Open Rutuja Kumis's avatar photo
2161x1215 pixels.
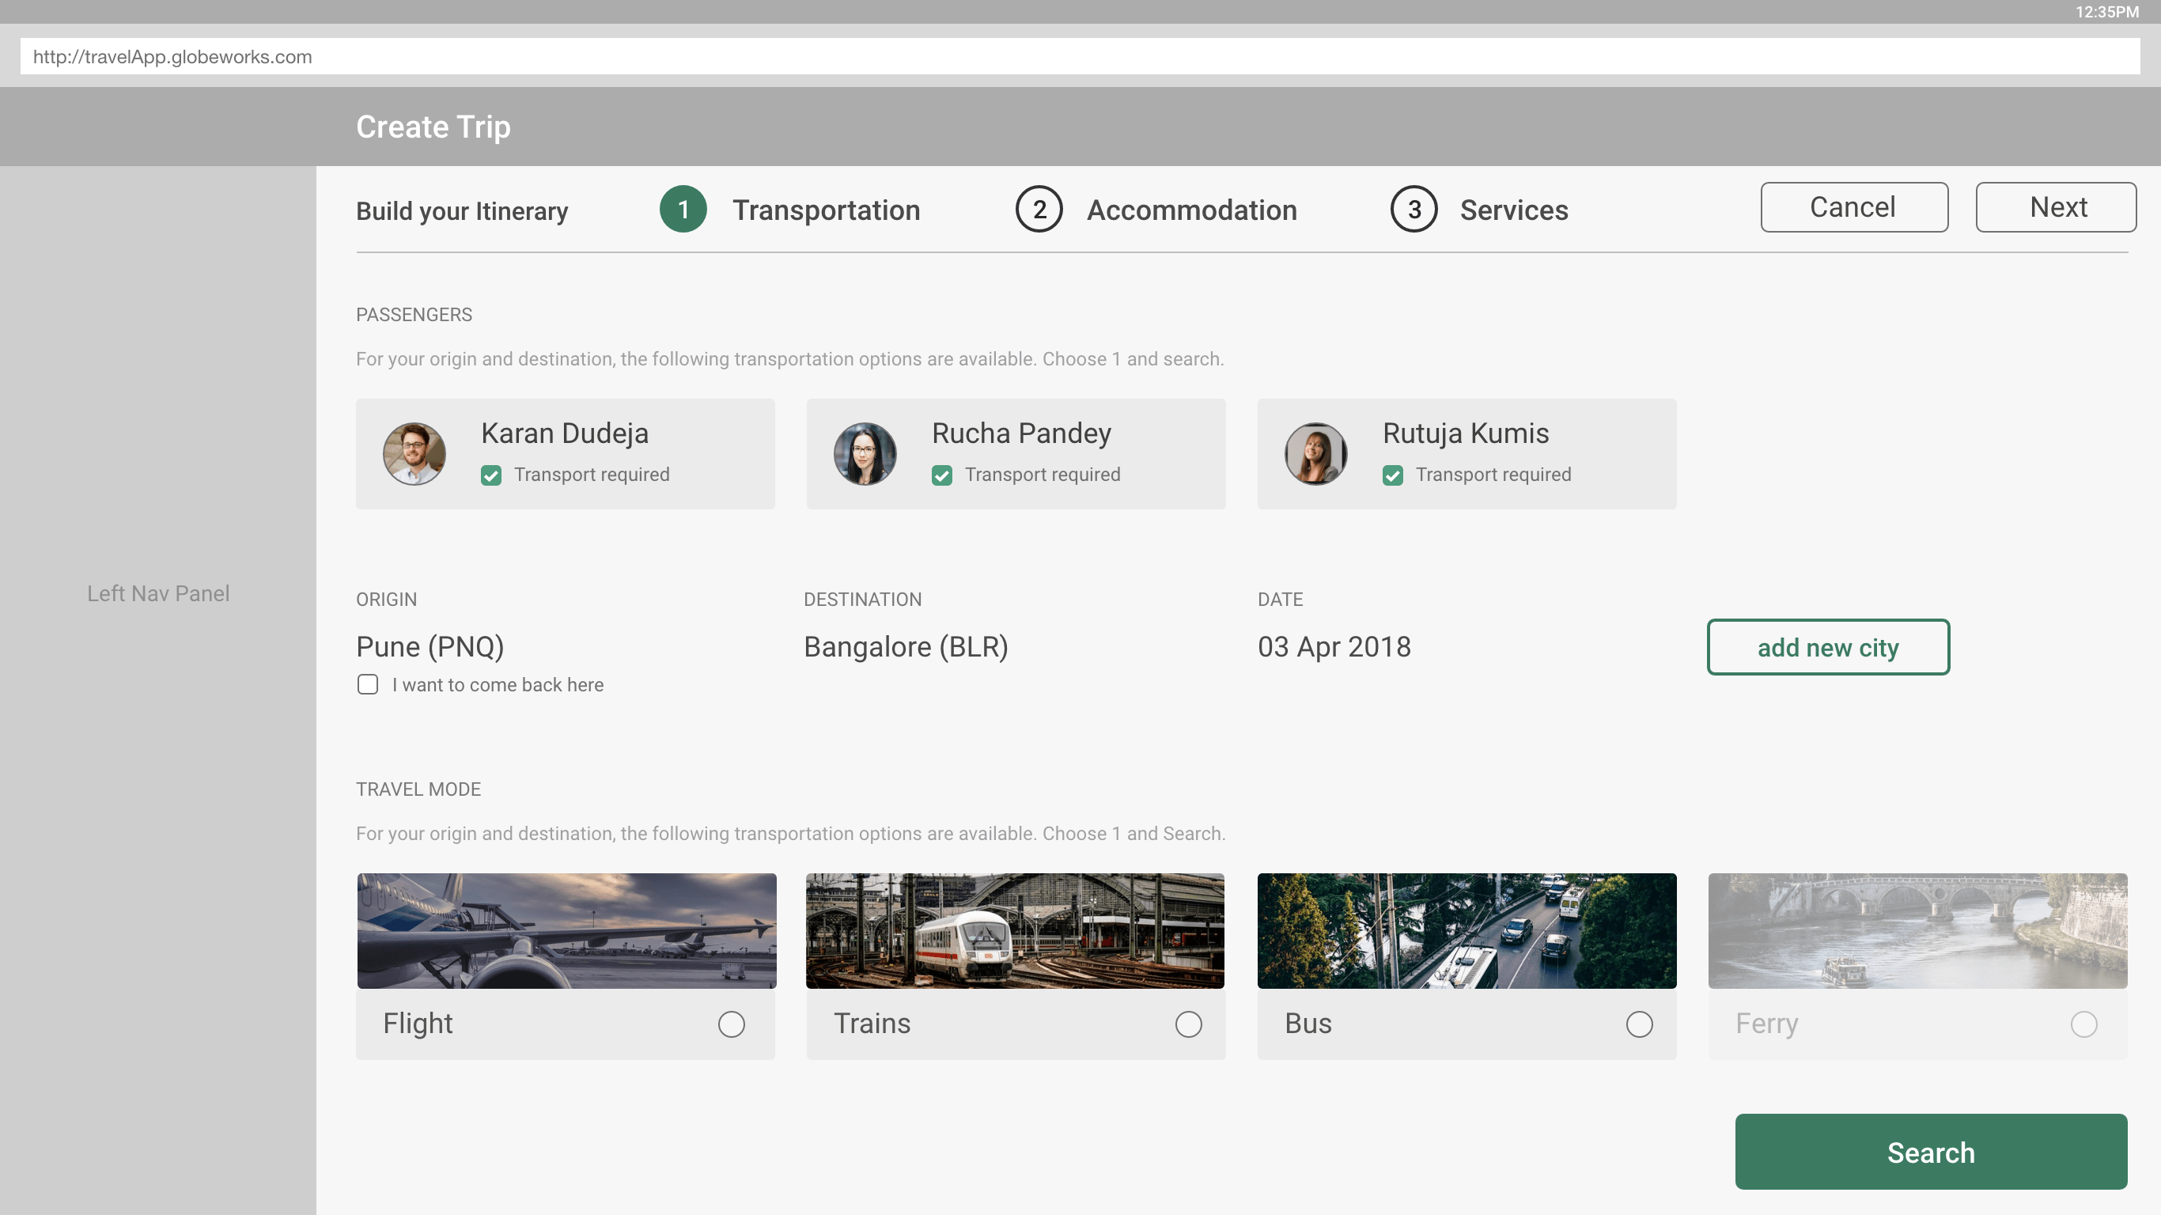point(1316,453)
